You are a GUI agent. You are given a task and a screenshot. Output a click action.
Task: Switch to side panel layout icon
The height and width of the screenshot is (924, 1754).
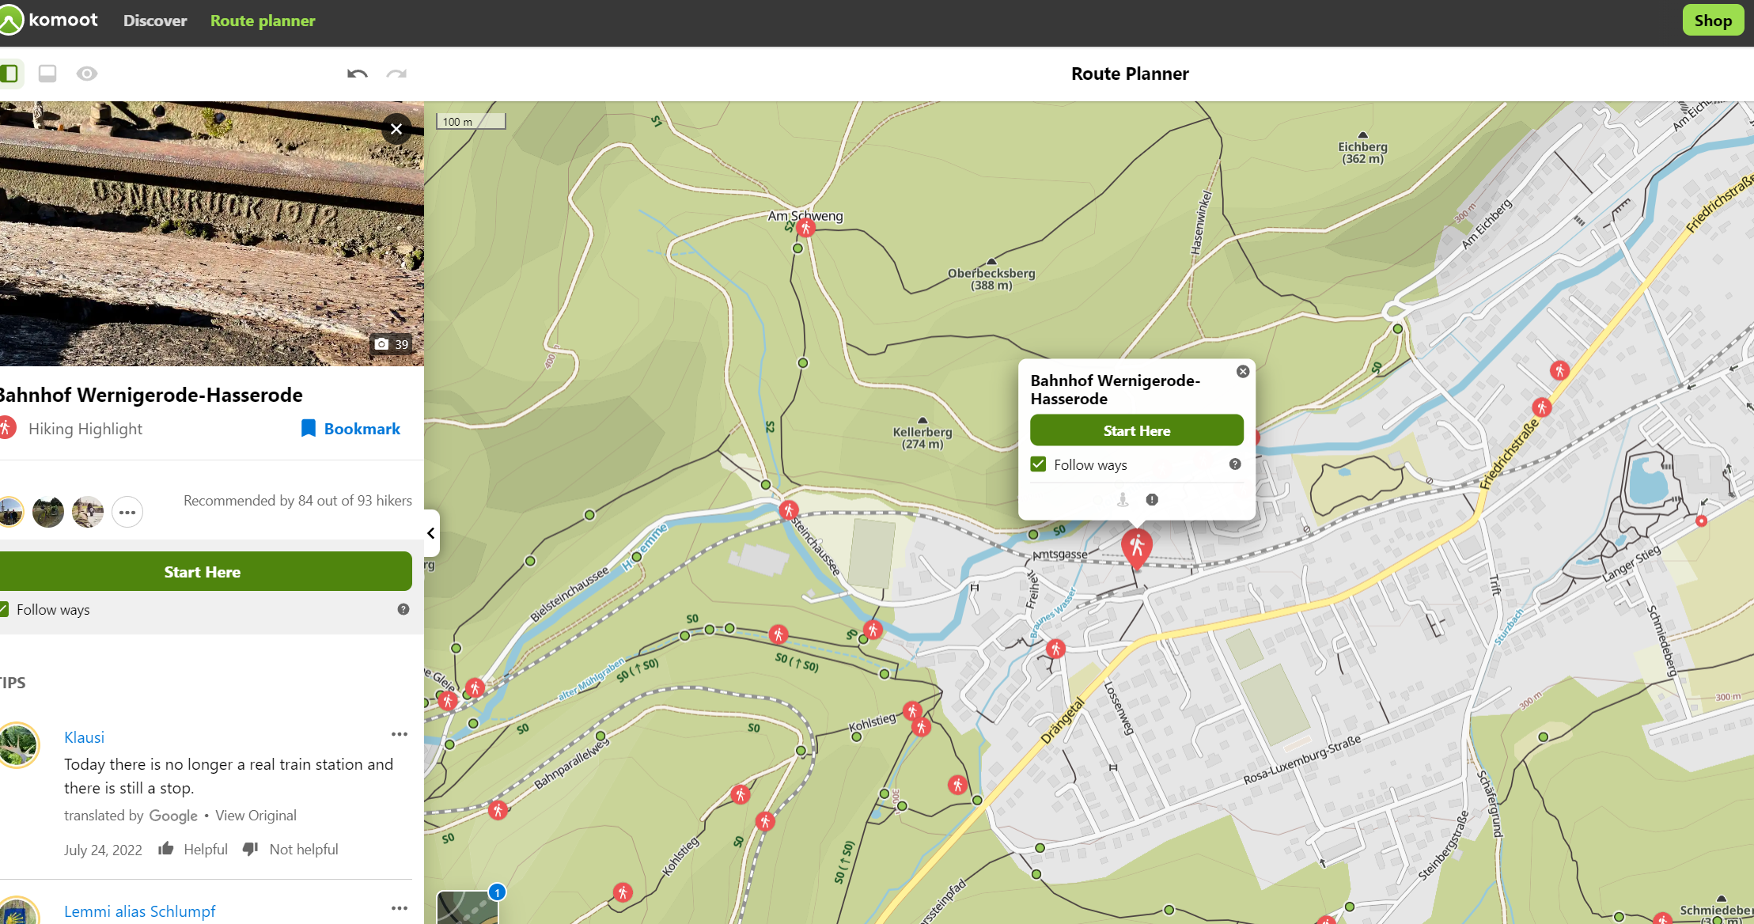[x=9, y=74]
